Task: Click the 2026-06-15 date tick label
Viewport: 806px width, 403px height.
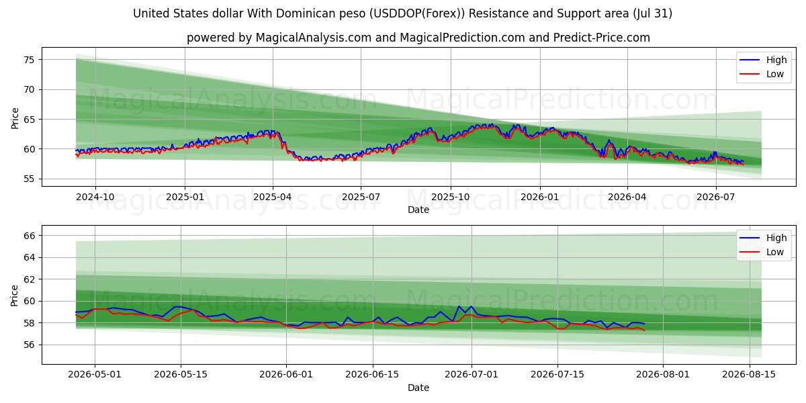Action: tap(373, 375)
